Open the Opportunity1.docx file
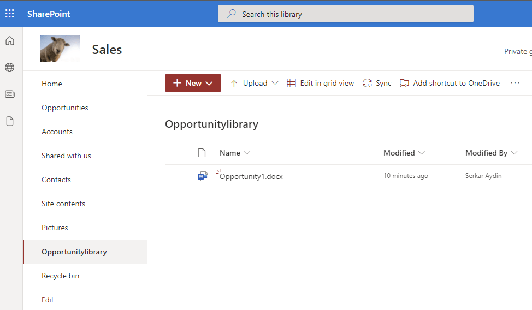The image size is (532, 310). point(251,176)
